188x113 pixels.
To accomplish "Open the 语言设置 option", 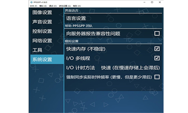I will 113,18.
